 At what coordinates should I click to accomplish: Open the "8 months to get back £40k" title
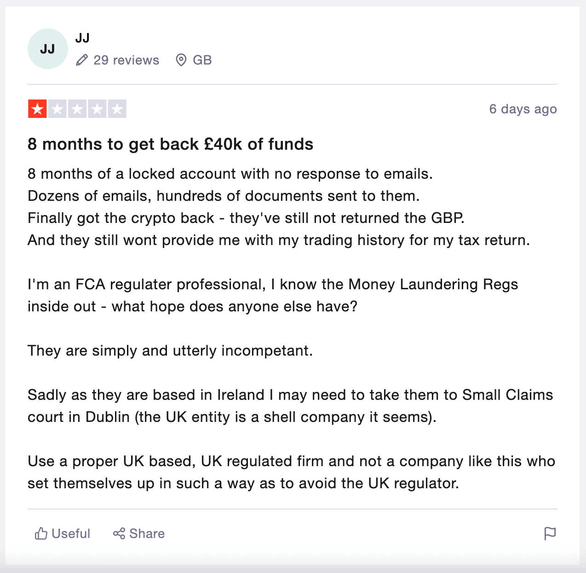coord(170,144)
